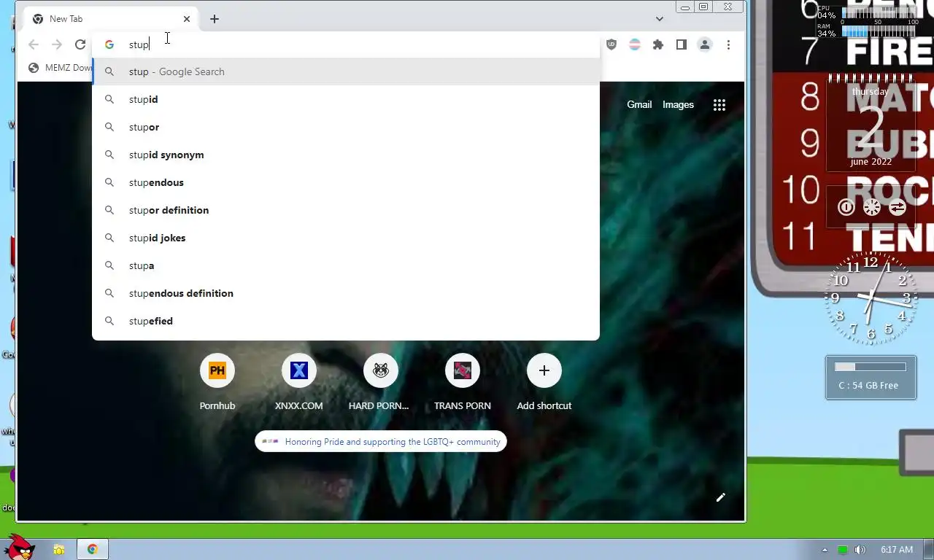This screenshot has width=934, height=560.
Task: Open File Explorer from the taskbar
Action: point(59,549)
